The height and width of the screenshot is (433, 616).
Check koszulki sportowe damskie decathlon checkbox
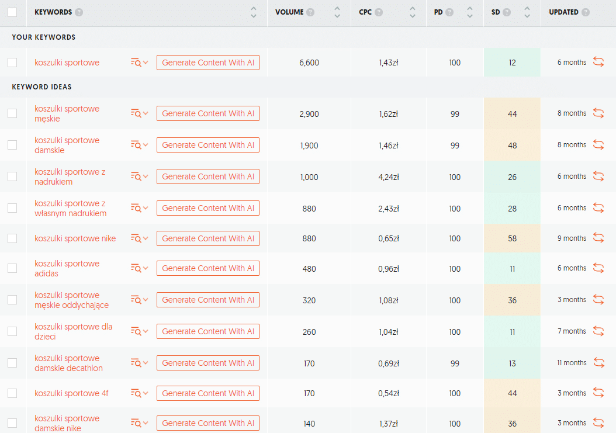[x=12, y=363]
